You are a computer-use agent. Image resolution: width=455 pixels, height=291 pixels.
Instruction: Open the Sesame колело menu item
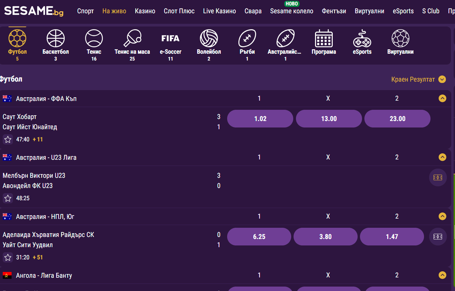coord(292,11)
